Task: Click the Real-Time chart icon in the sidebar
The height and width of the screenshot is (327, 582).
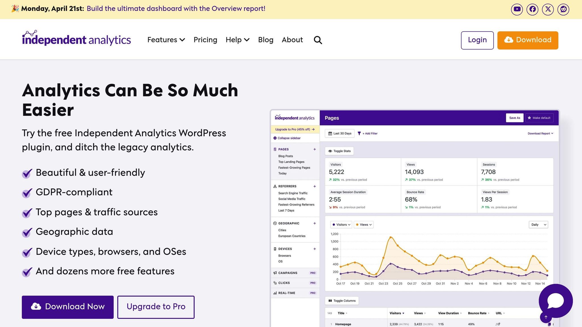Action: (x=275, y=293)
